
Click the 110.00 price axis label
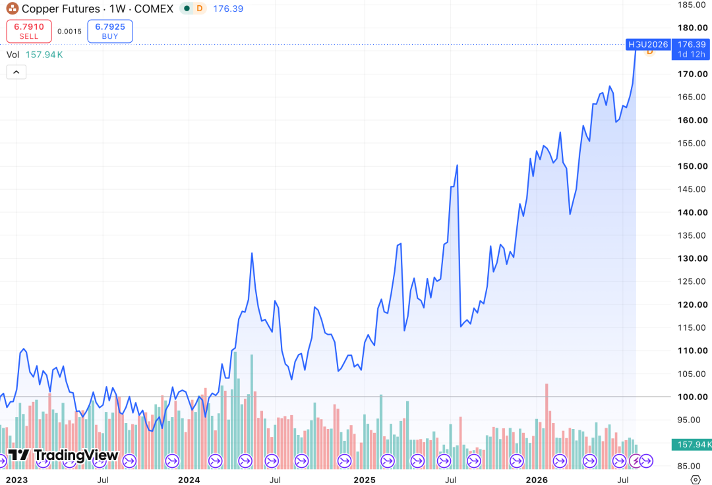(x=692, y=351)
